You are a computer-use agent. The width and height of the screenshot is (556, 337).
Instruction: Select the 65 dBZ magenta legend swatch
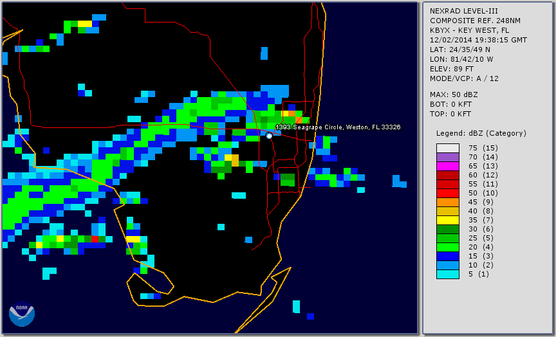click(x=447, y=166)
